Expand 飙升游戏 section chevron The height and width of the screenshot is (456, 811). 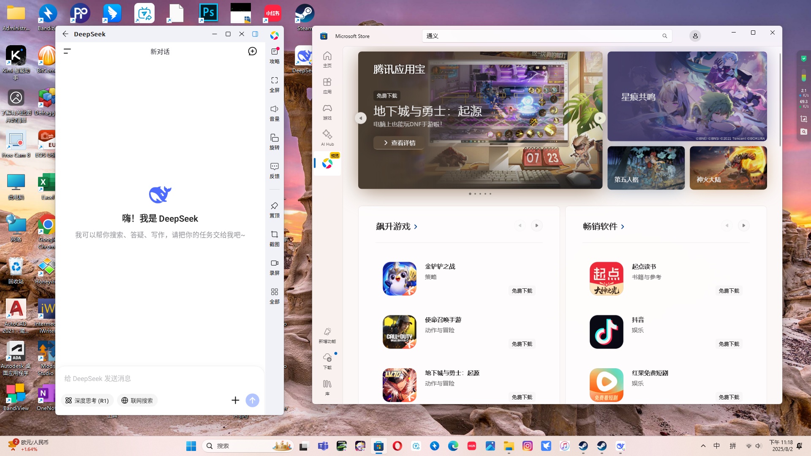click(x=416, y=227)
